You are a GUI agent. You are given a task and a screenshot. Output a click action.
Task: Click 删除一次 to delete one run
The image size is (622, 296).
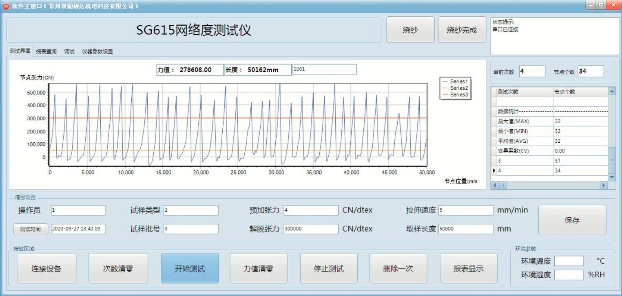(398, 268)
